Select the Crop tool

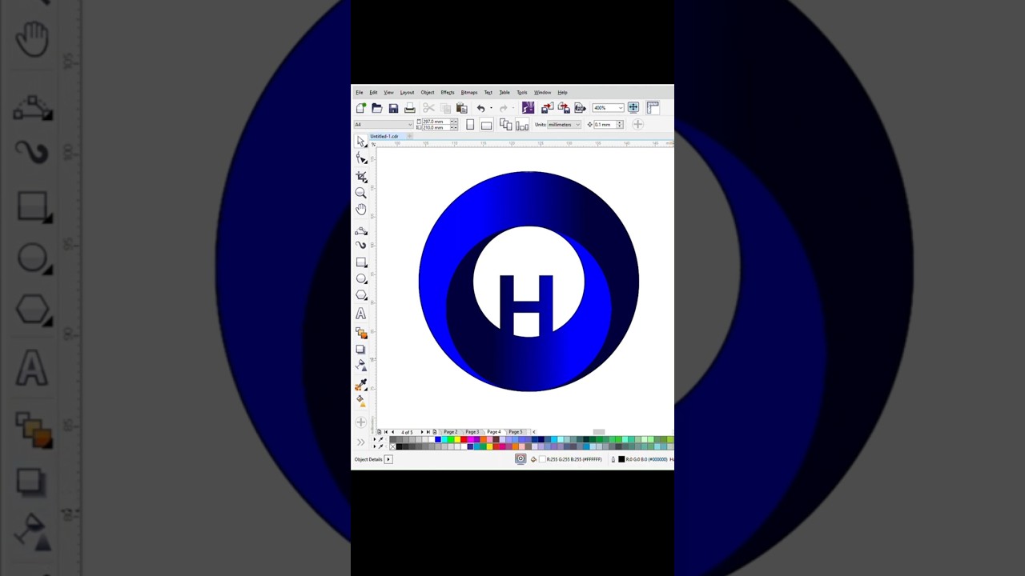click(x=361, y=176)
